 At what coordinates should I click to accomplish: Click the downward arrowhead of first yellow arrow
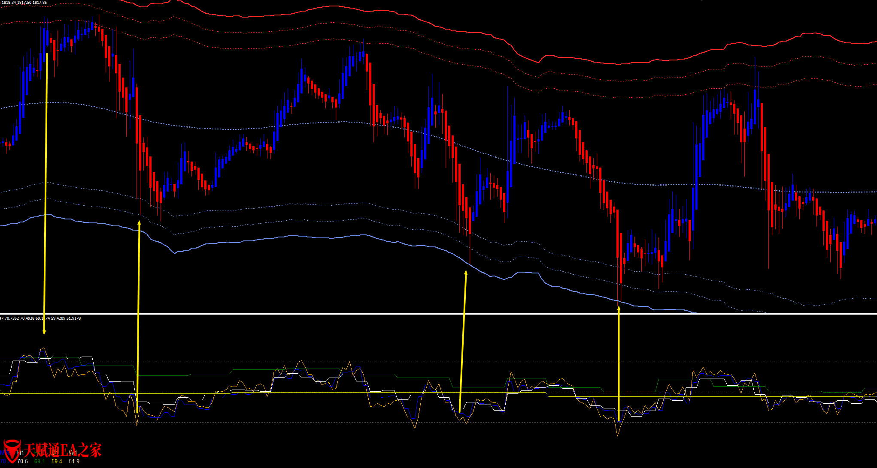[x=44, y=332]
